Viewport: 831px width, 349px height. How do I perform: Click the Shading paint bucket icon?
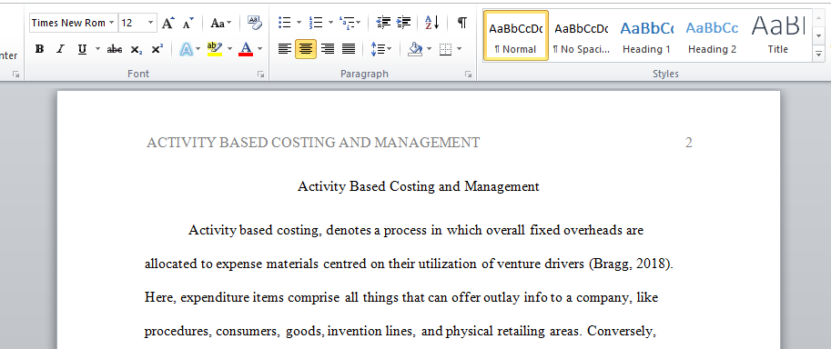coord(415,49)
